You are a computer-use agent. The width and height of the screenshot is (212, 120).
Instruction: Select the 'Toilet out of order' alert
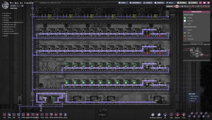(9, 31)
